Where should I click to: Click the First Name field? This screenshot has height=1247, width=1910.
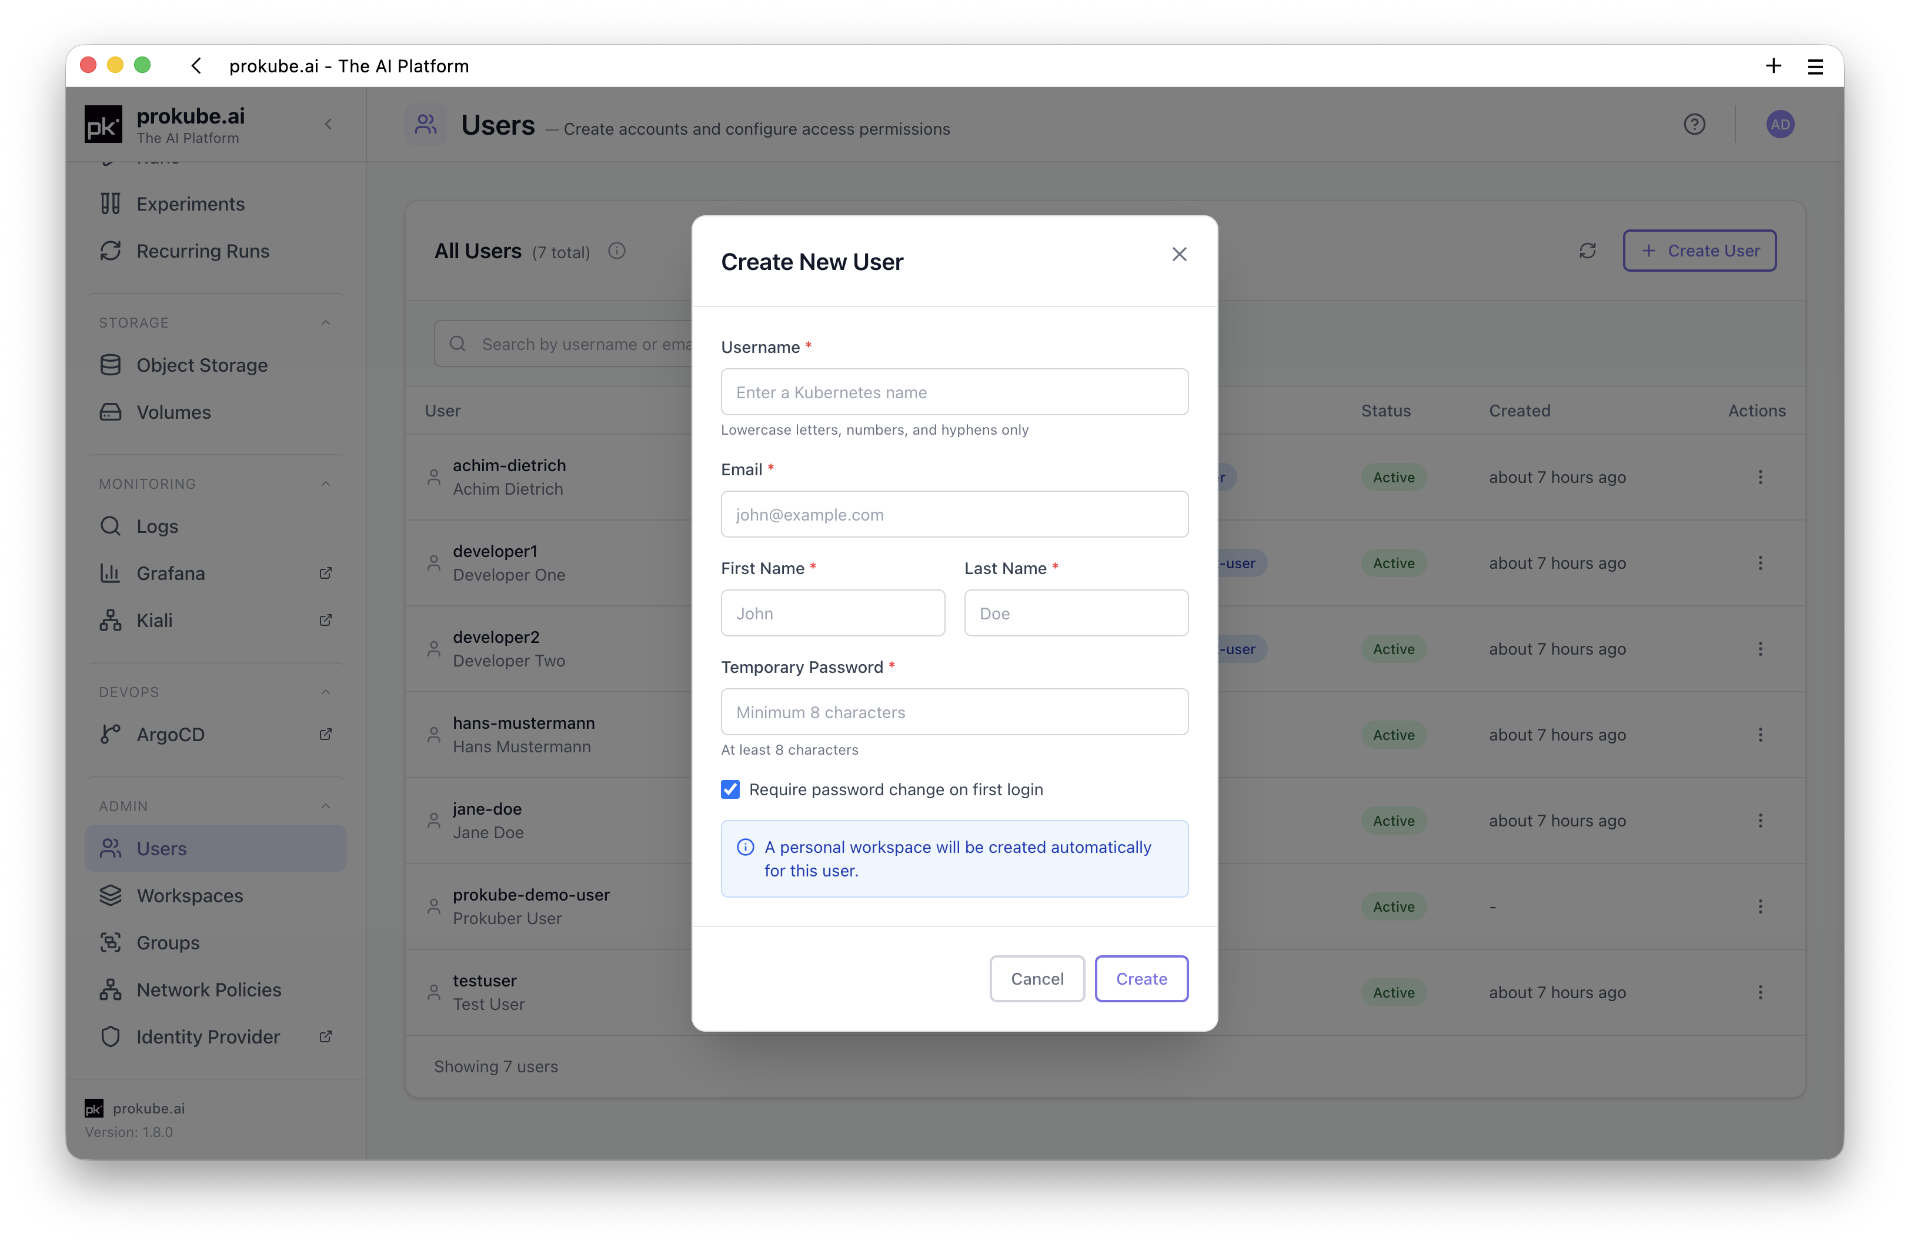tap(833, 613)
